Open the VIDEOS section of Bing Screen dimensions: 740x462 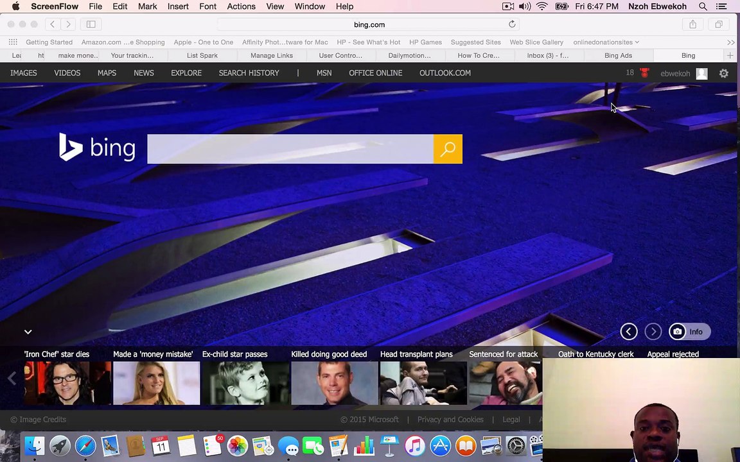pos(67,73)
